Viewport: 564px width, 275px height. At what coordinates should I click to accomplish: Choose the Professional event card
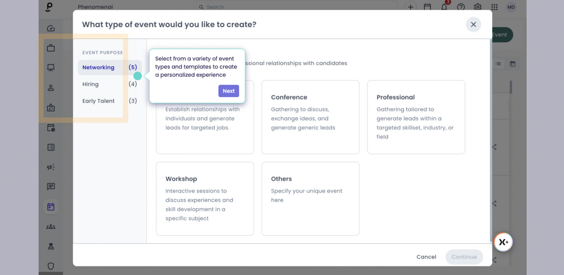click(416, 117)
